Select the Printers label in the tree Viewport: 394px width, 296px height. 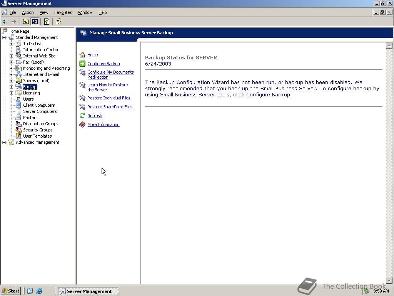click(30, 118)
